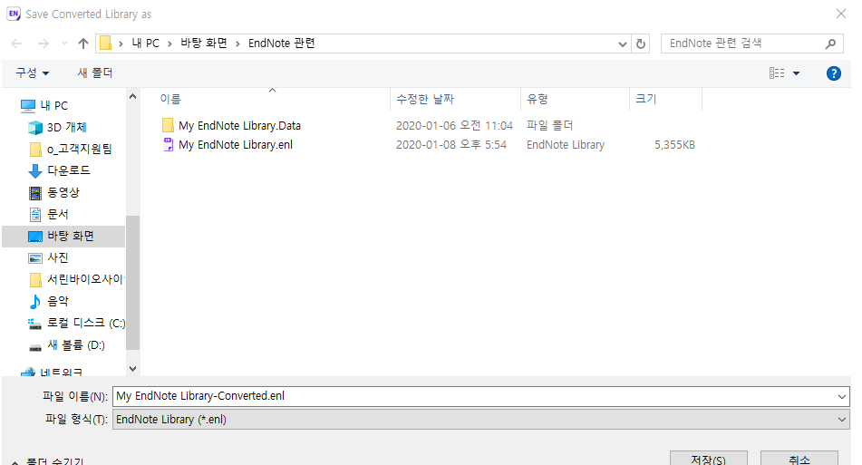Open the help icon
The image size is (862, 465).
[833, 73]
